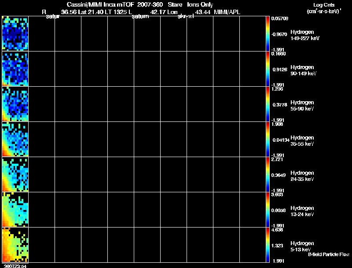Click the color bar beside 35-55 keV

pyautogui.click(x=268, y=139)
